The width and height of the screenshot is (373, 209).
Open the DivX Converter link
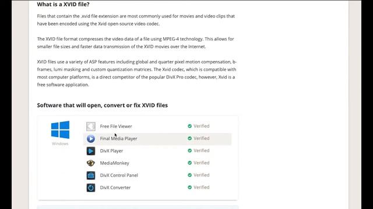click(x=115, y=188)
